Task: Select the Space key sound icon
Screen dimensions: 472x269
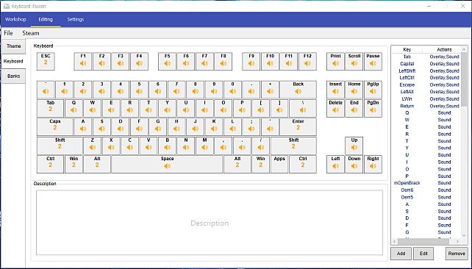Action: (168, 166)
